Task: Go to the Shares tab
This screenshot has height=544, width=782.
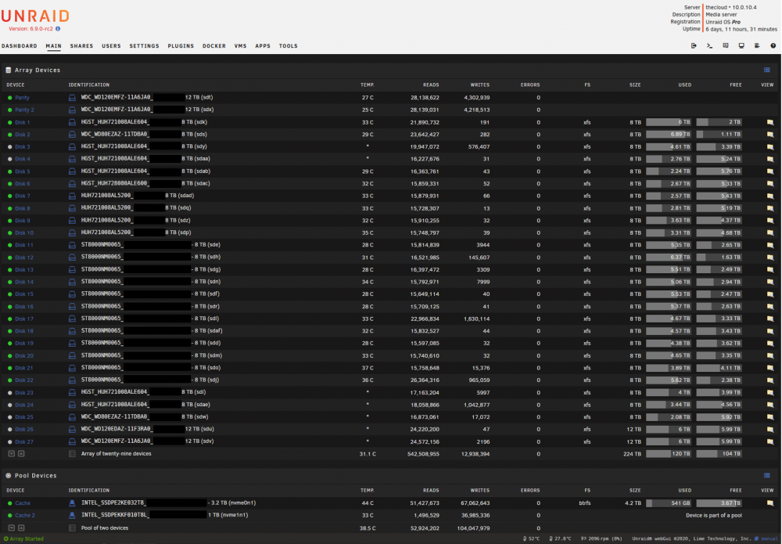Action: 81,46
